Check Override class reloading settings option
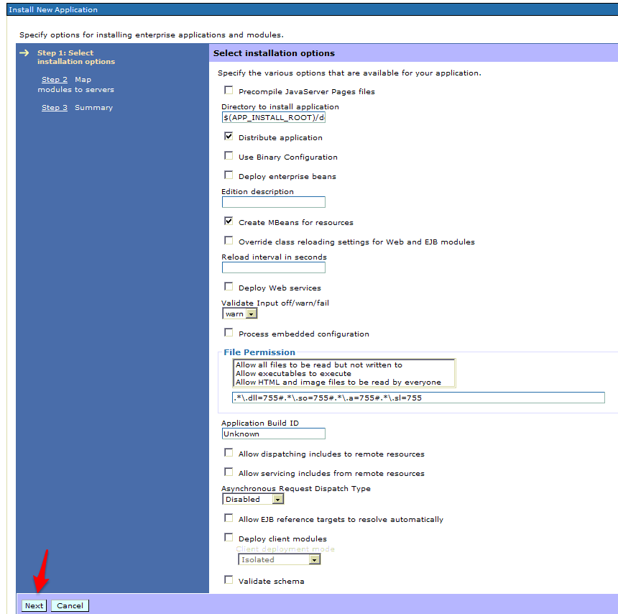The height and width of the screenshot is (614, 618). tap(229, 241)
